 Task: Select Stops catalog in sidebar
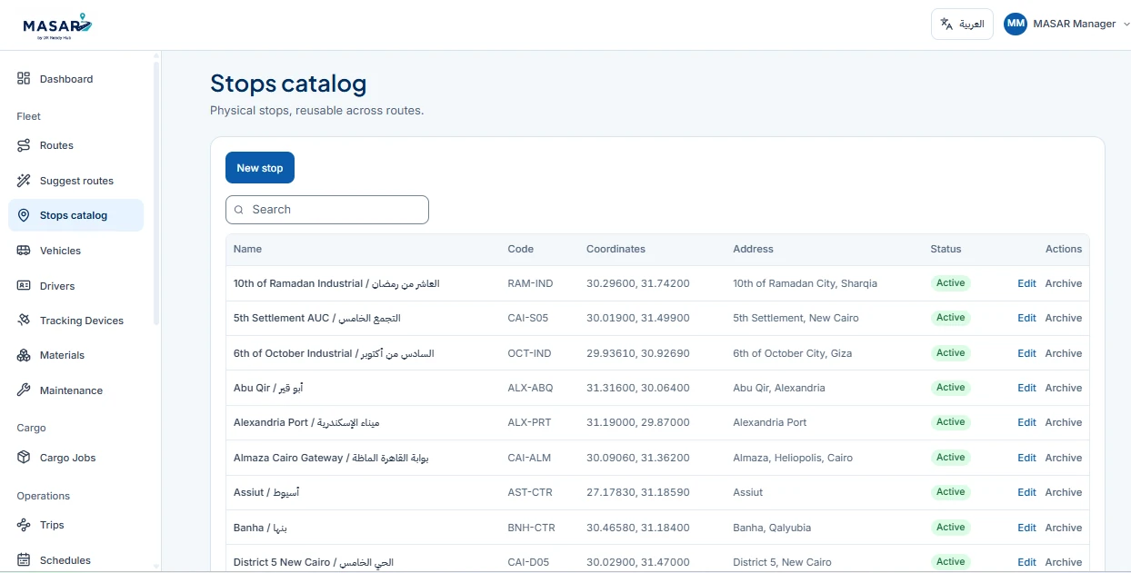pos(75,215)
